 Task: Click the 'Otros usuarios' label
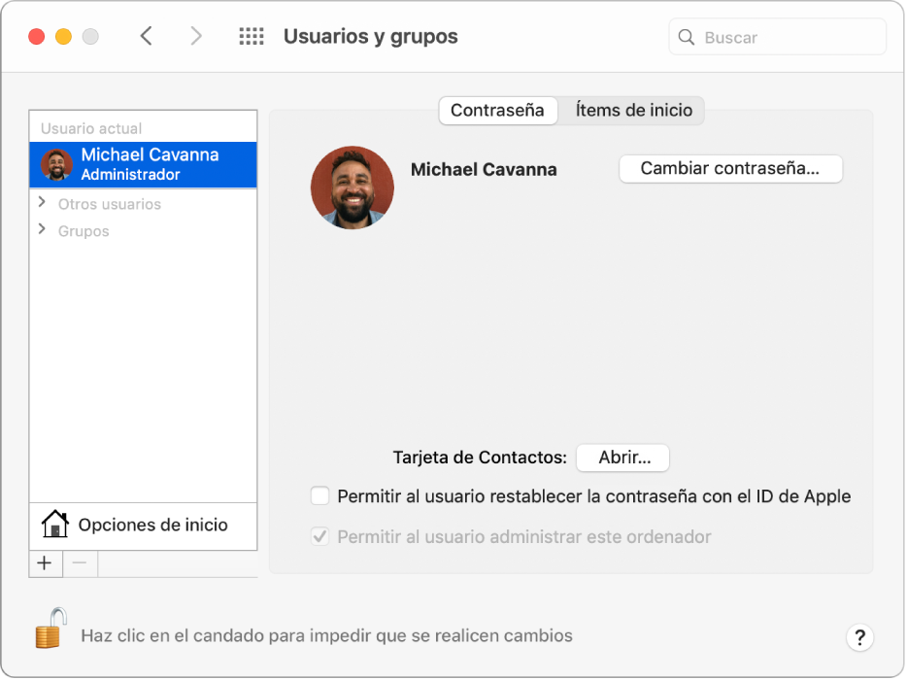(110, 204)
